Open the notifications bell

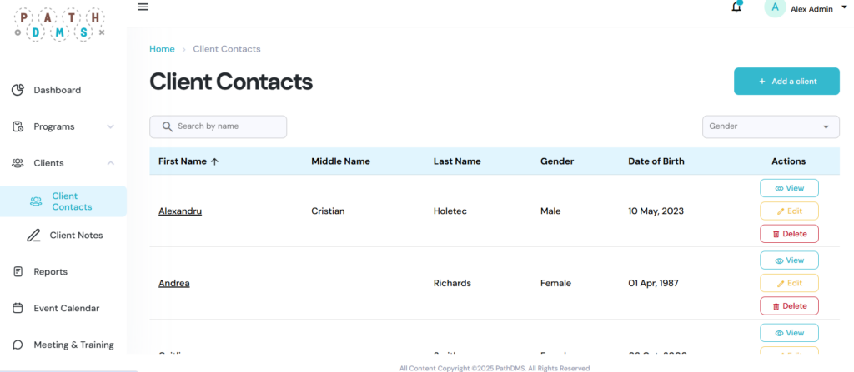736,8
